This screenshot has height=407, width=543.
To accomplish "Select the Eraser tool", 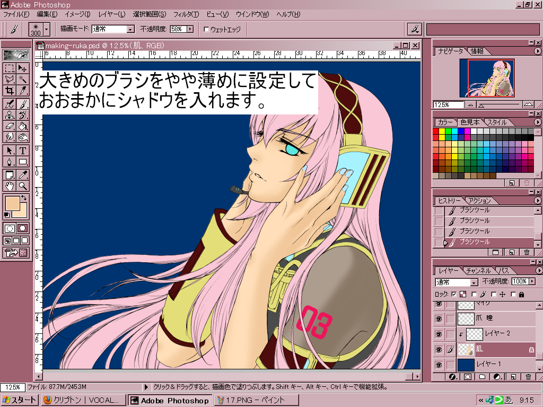I will [x=10, y=126].
